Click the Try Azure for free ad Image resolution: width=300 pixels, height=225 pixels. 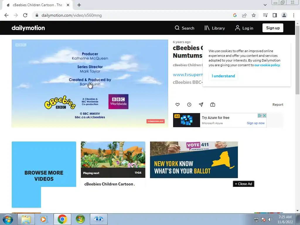click(215, 118)
